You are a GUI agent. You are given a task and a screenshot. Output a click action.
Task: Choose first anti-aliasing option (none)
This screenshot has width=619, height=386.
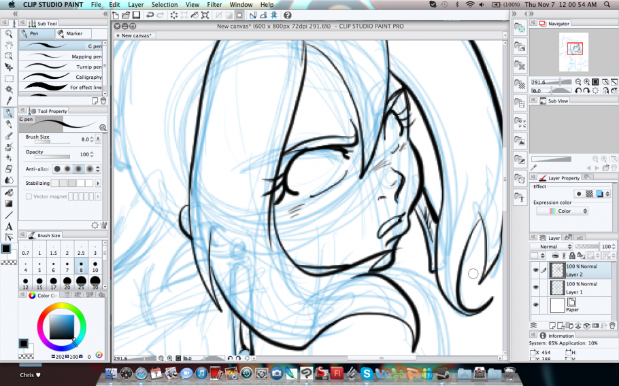pos(57,169)
